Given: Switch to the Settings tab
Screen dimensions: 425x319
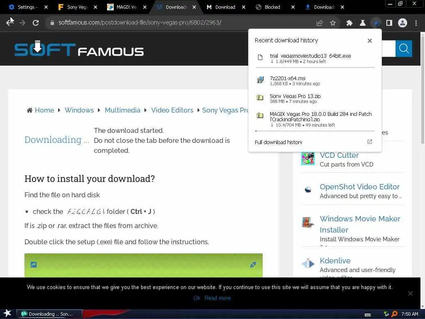Looking at the screenshot, I should (24, 7).
